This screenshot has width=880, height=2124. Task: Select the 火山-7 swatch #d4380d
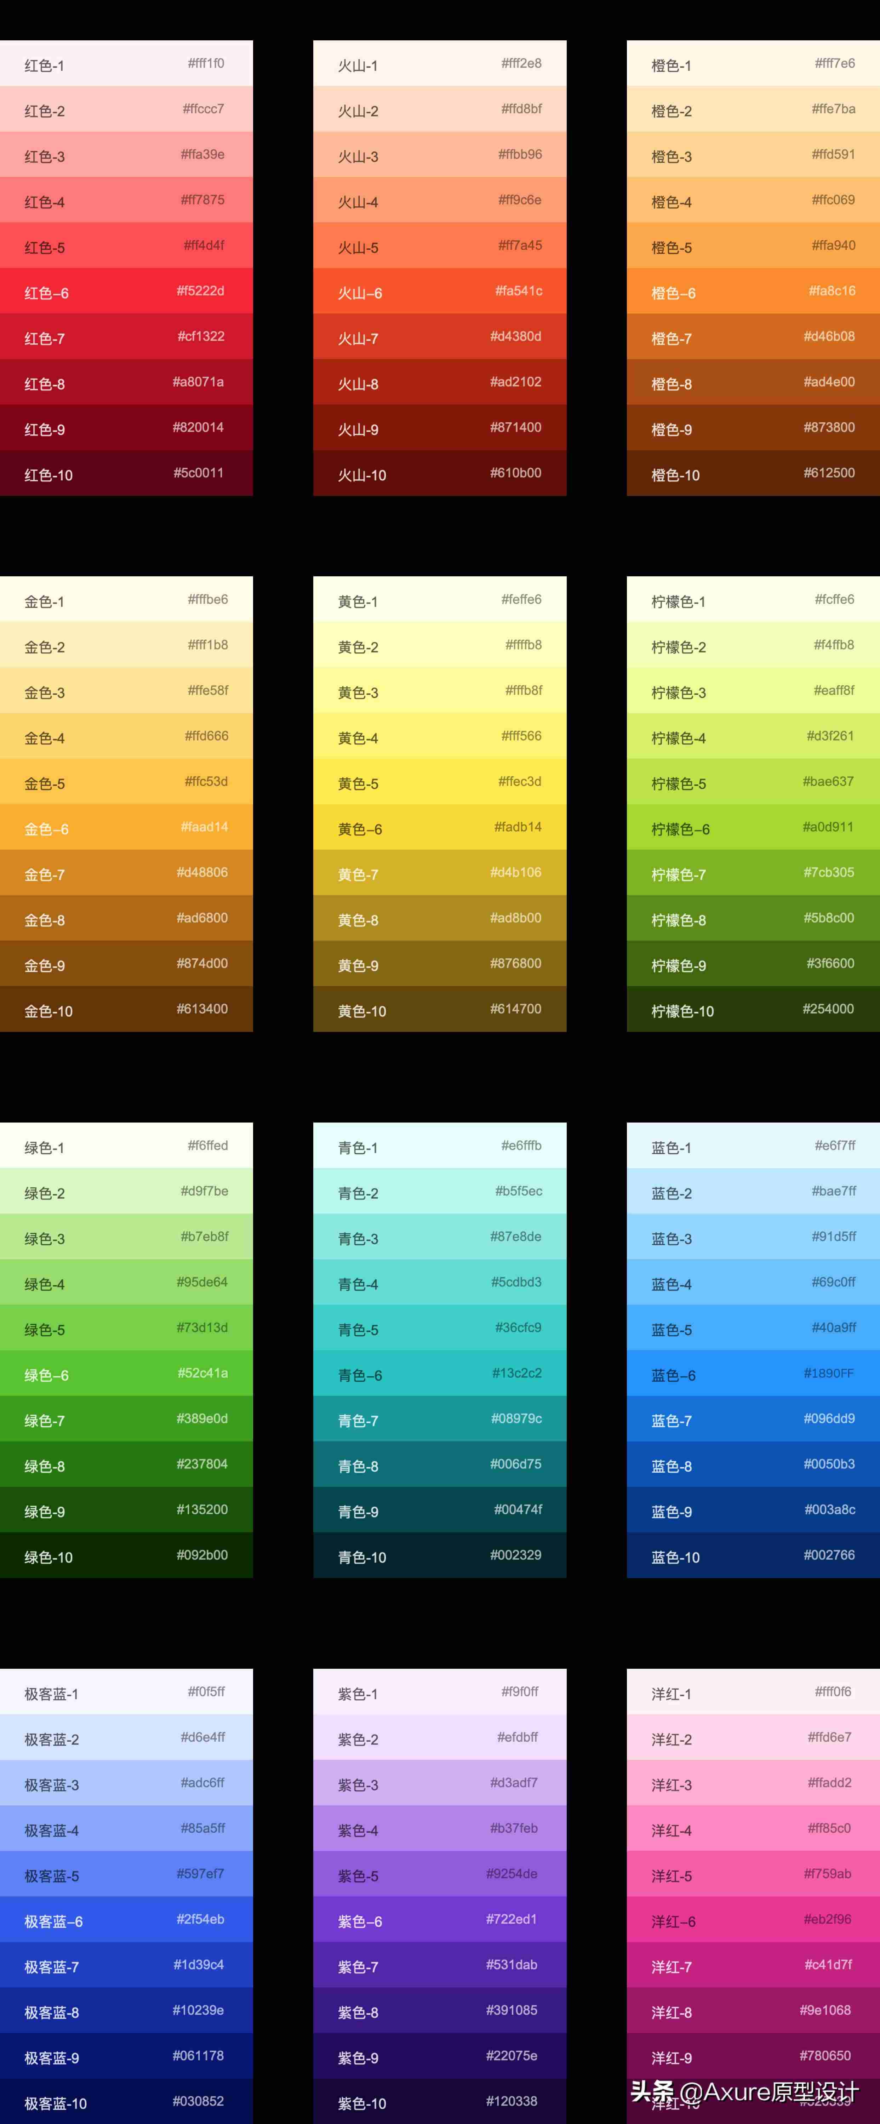point(440,336)
